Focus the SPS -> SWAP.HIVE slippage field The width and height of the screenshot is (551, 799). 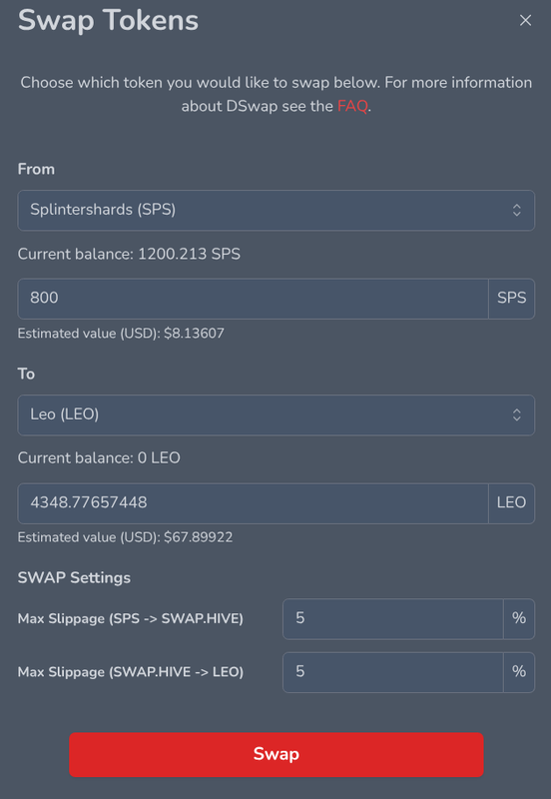pyautogui.click(x=393, y=618)
